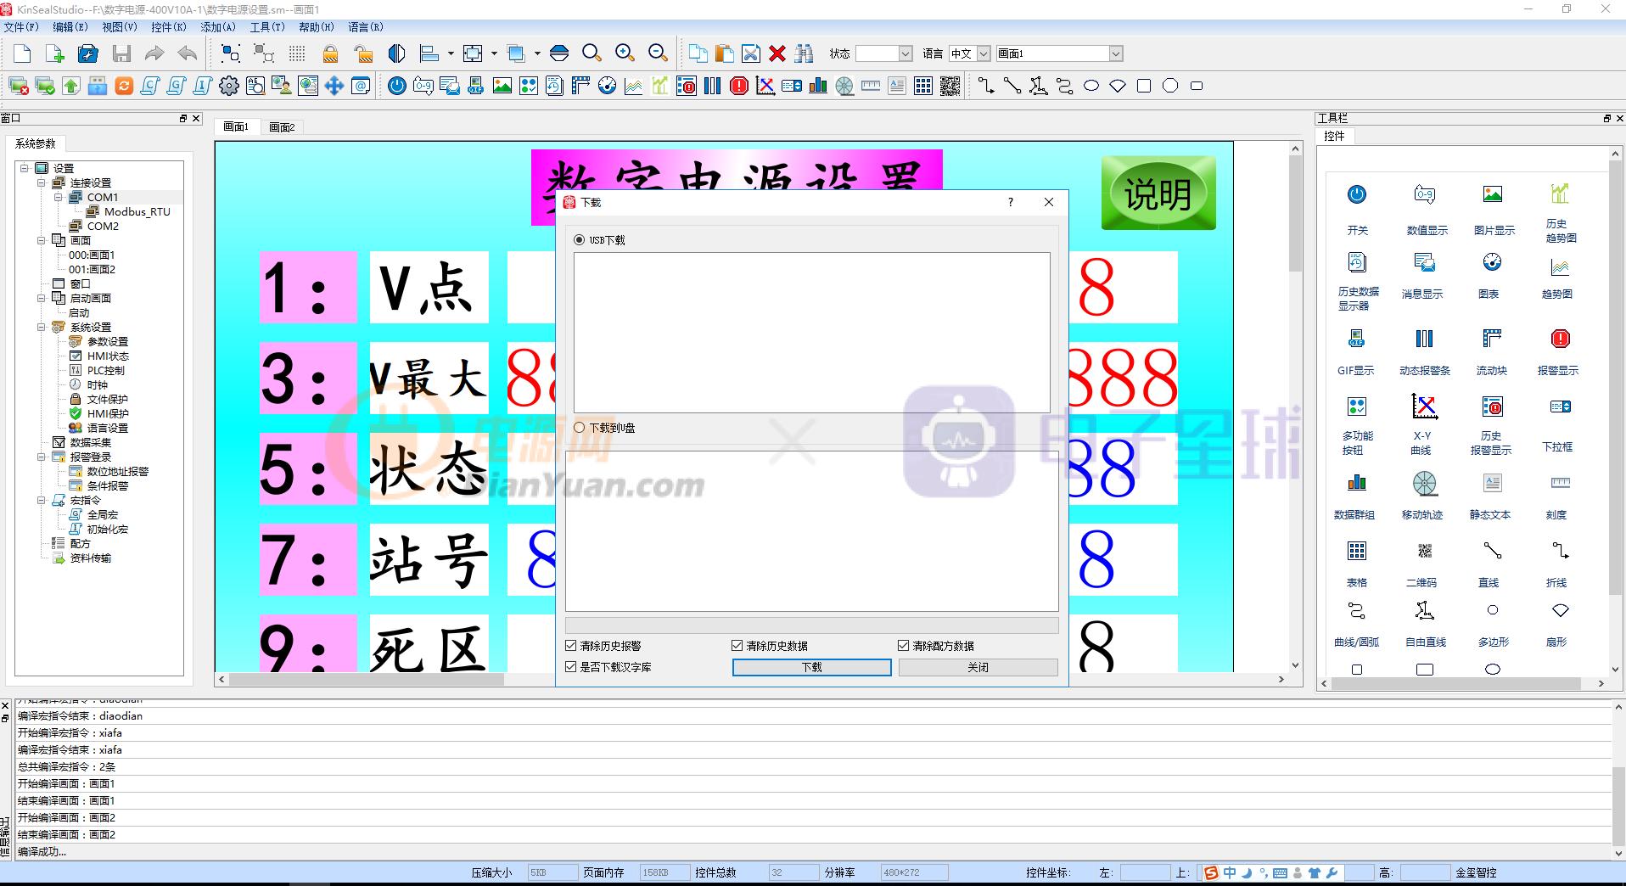Click the 下载 button in the dialog
The image size is (1626, 886).
click(810, 667)
